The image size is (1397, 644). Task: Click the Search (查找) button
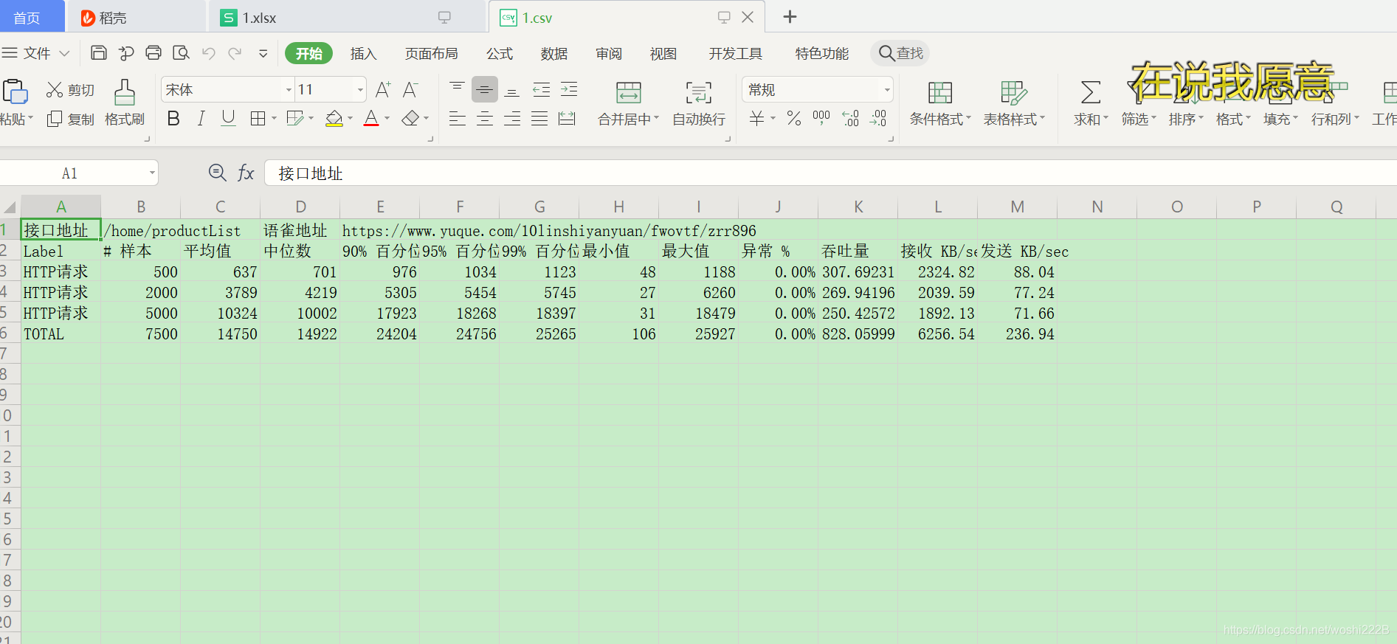pos(900,53)
